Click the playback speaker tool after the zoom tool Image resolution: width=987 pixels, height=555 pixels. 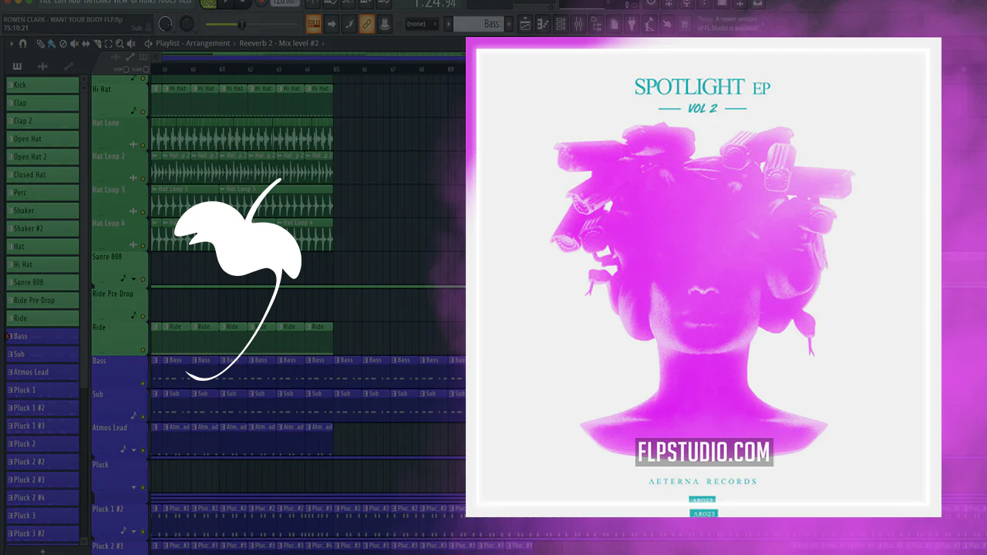(133, 44)
